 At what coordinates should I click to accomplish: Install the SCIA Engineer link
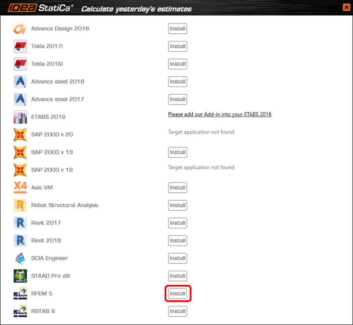(x=177, y=258)
